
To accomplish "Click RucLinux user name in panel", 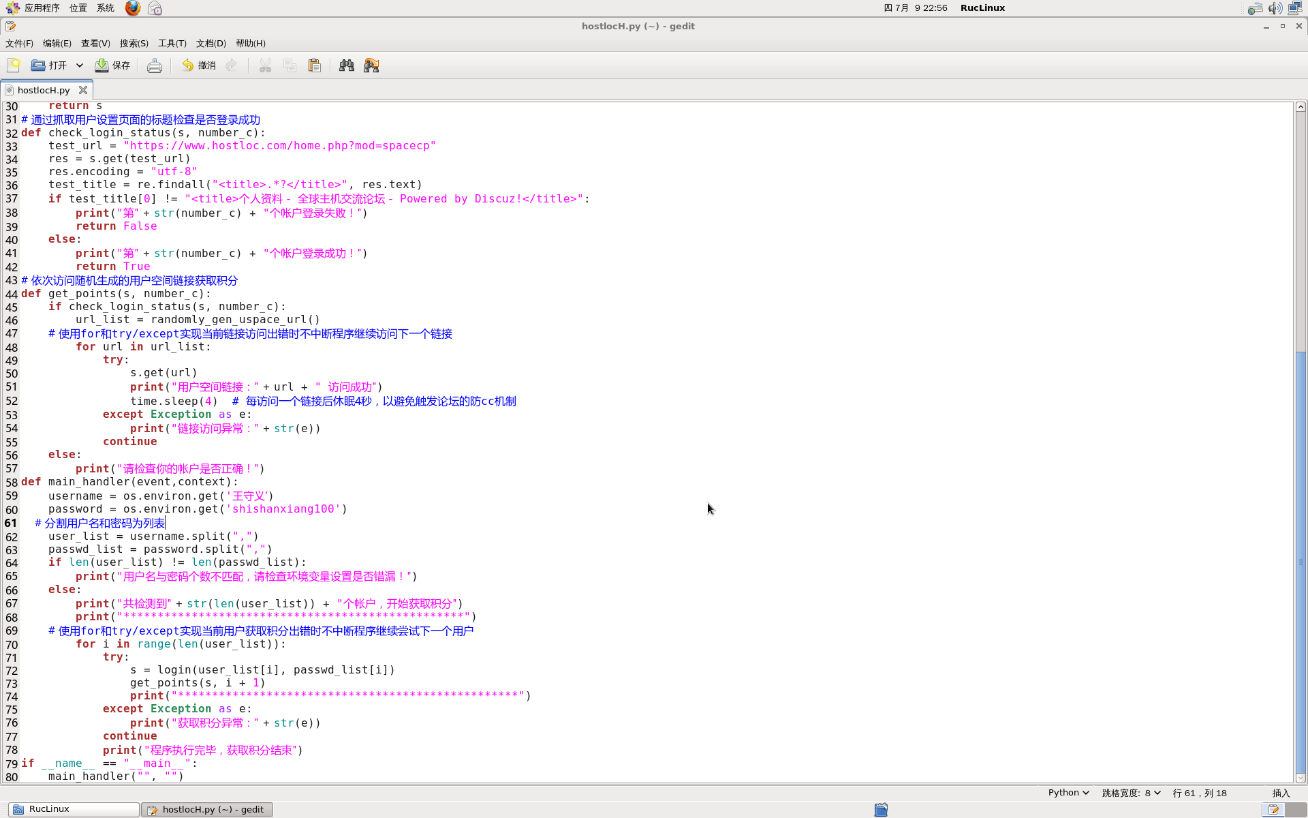I will (982, 8).
